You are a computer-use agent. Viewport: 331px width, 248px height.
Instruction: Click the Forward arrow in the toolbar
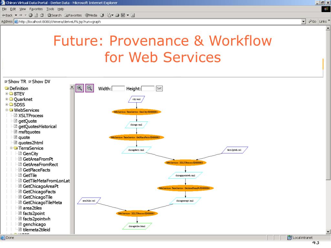(21, 15)
